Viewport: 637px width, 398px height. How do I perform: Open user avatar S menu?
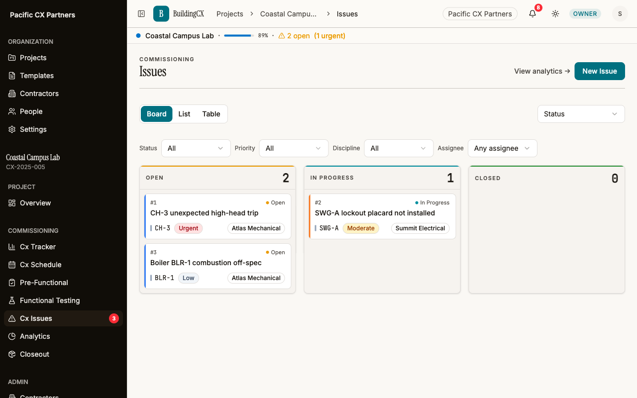(x=620, y=14)
